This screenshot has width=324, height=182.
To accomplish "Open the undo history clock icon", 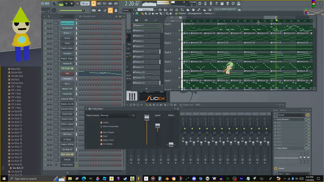I will click(x=199, y=4).
